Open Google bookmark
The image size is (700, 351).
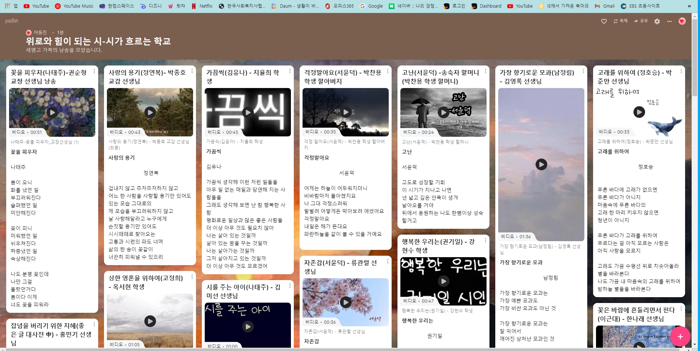[371, 6]
